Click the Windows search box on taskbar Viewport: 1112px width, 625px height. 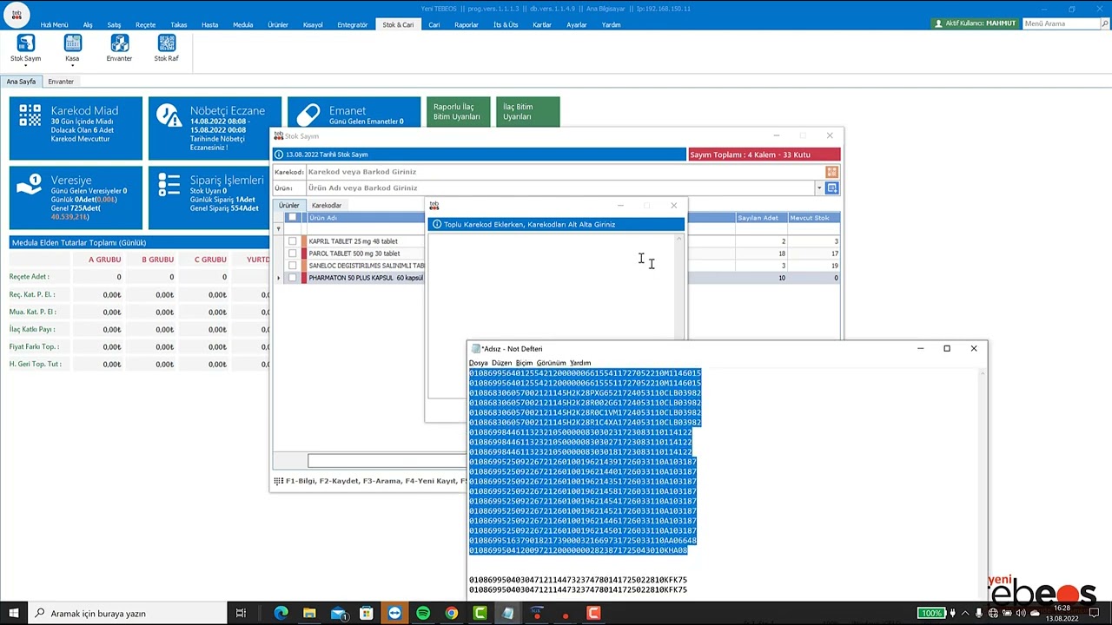(129, 614)
